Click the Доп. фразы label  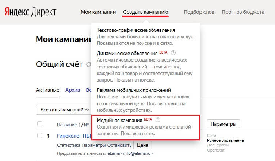click(x=218, y=145)
